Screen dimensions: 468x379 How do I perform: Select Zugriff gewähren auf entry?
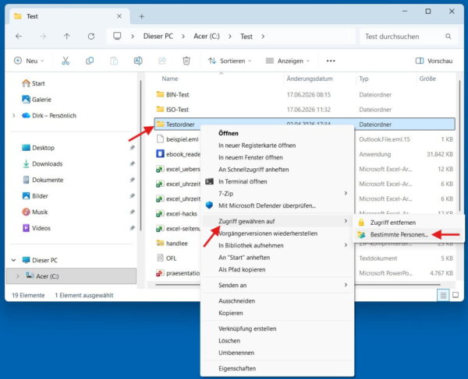(277, 221)
